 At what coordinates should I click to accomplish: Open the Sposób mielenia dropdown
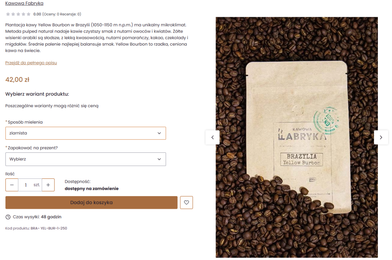point(85,133)
